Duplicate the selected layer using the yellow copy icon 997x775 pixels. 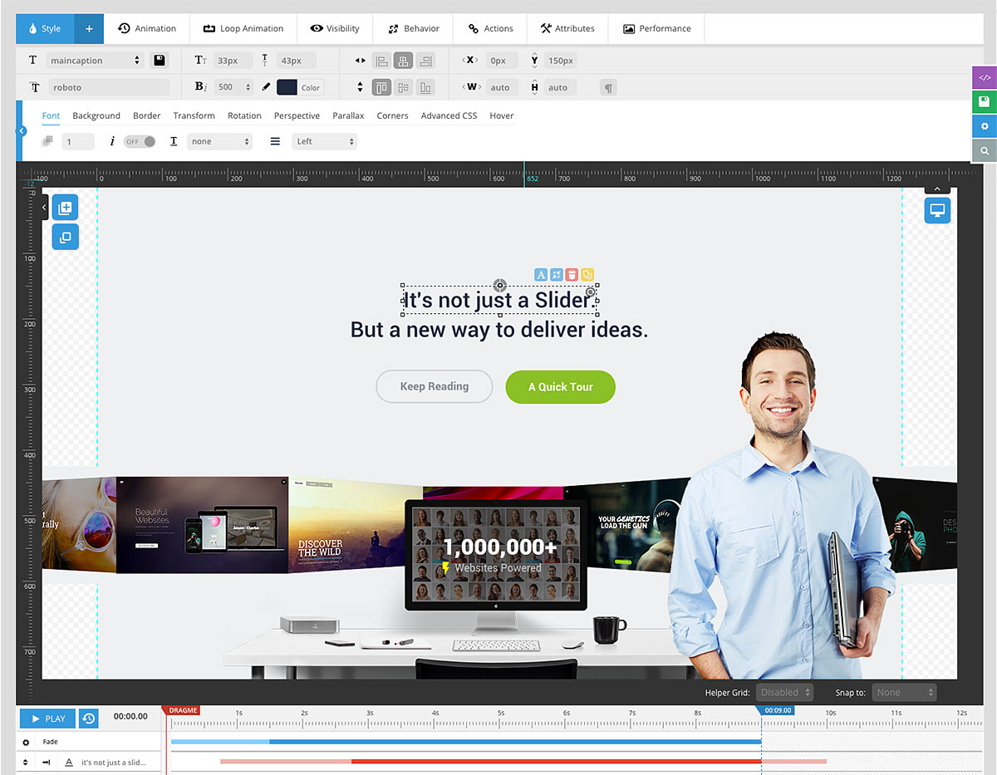pyautogui.click(x=587, y=274)
